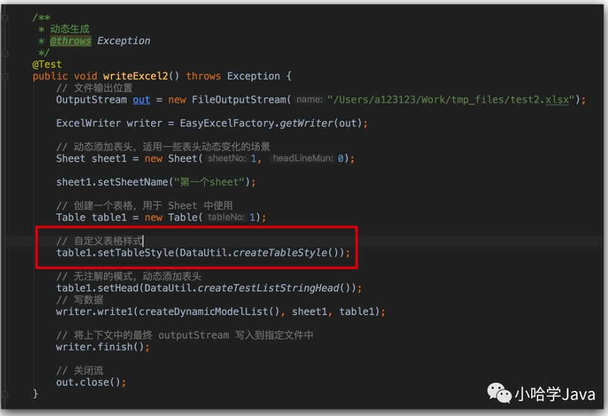This screenshot has height=416, width=608.
Task: Click the "// 将上下文中的最终 outputStream" comment line
Action: click(184, 335)
